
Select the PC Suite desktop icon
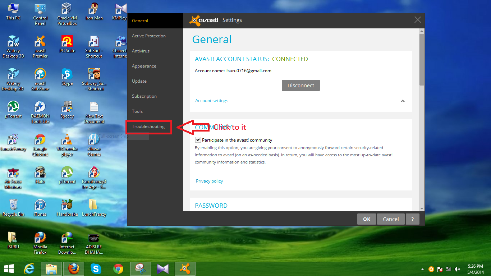tap(67, 44)
